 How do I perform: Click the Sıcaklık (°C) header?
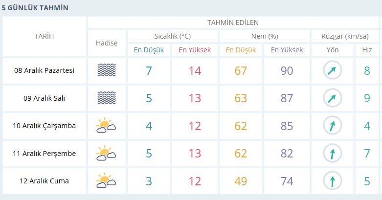(x=172, y=36)
